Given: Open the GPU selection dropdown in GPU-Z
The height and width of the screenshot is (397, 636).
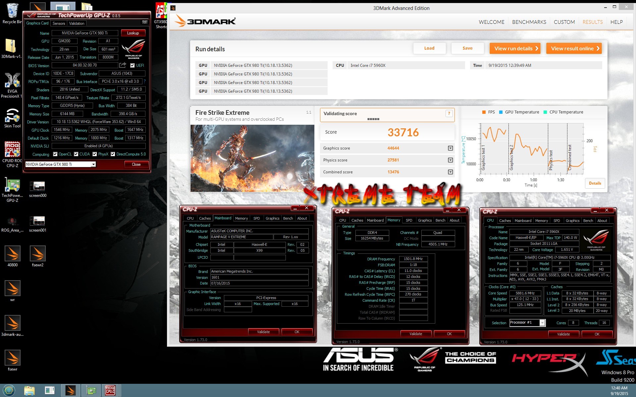Looking at the screenshot, I should (x=93, y=164).
